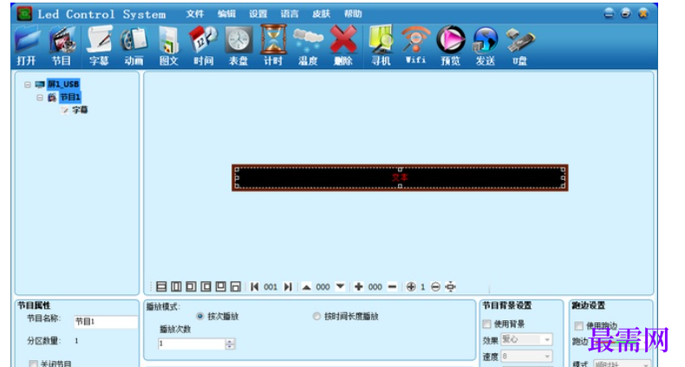Collapse the 节目1 tree node
This screenshot has height=367, width=685.
(x=40, y=98)
